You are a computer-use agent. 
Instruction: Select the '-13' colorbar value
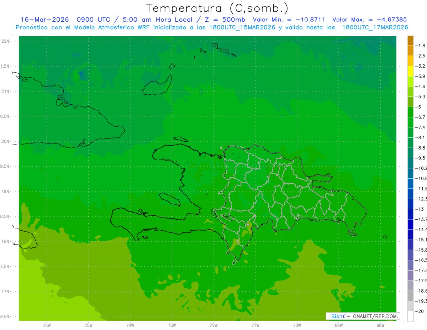419,209
